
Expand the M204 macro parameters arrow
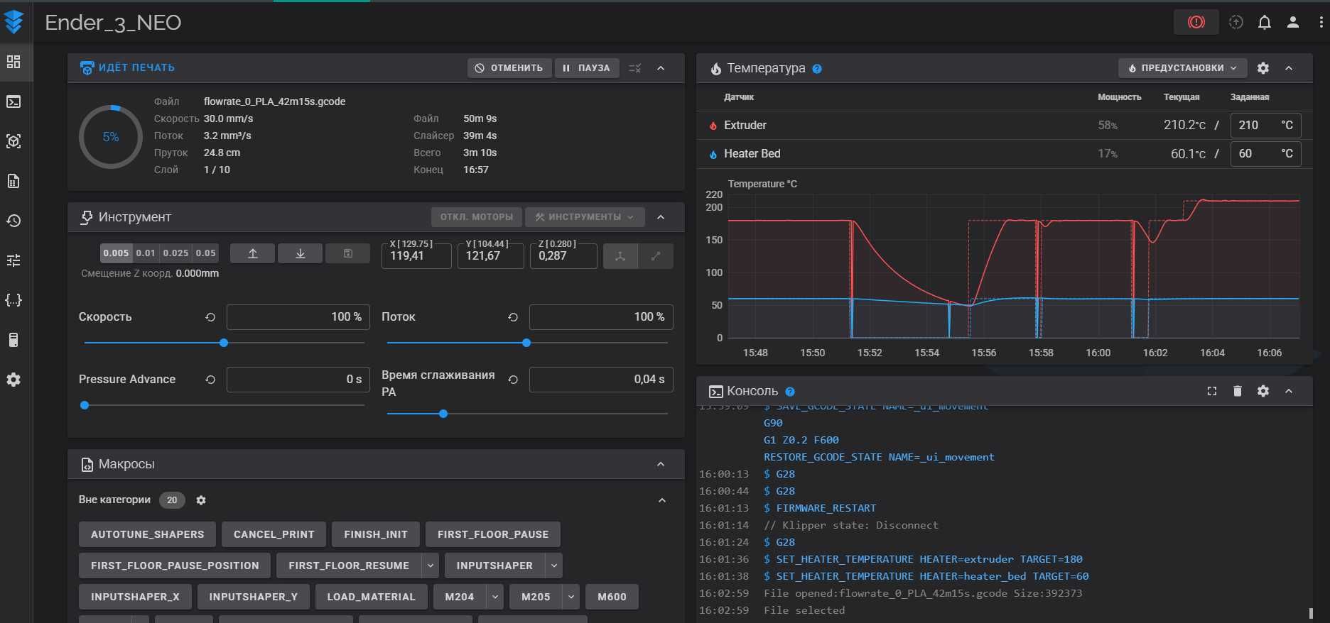[x=495, y=597]
